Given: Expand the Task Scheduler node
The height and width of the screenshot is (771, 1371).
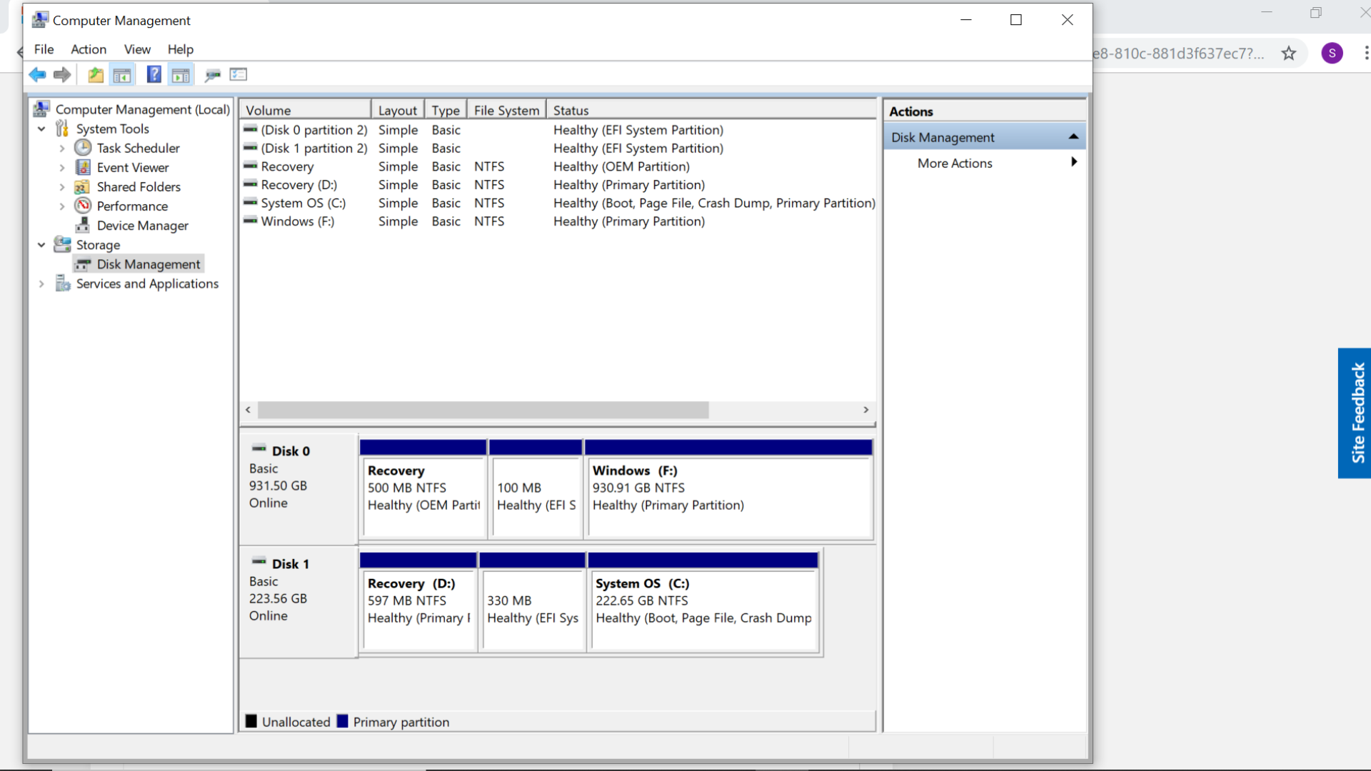Looking at the screenshot, I should coord(62,148).
